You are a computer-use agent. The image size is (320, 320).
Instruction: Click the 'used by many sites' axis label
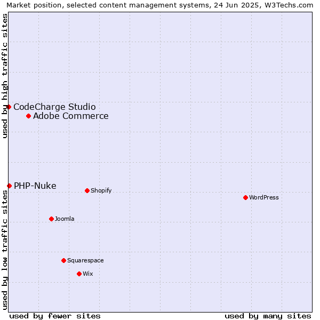coord(268,316)
